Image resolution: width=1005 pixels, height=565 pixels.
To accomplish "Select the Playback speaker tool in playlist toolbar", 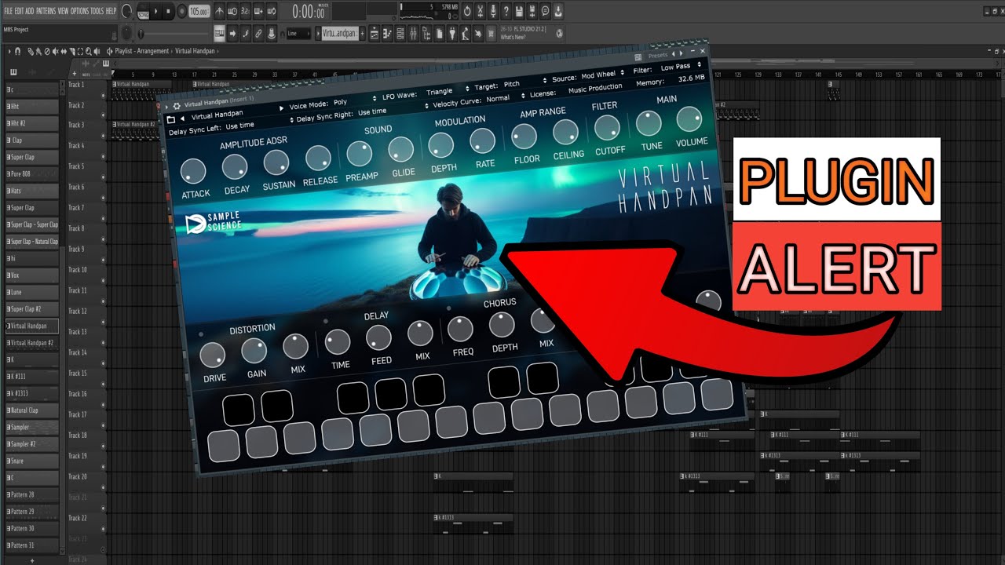I will click(97, 51).
